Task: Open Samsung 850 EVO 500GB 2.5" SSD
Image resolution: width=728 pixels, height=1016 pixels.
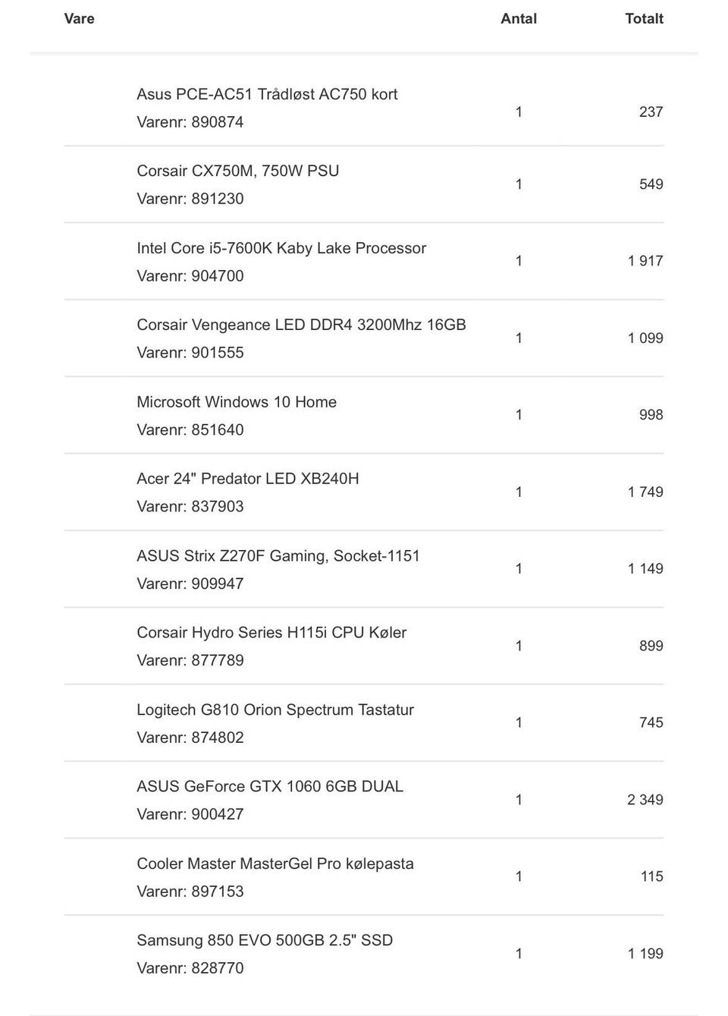Action: tap(265, 941)
